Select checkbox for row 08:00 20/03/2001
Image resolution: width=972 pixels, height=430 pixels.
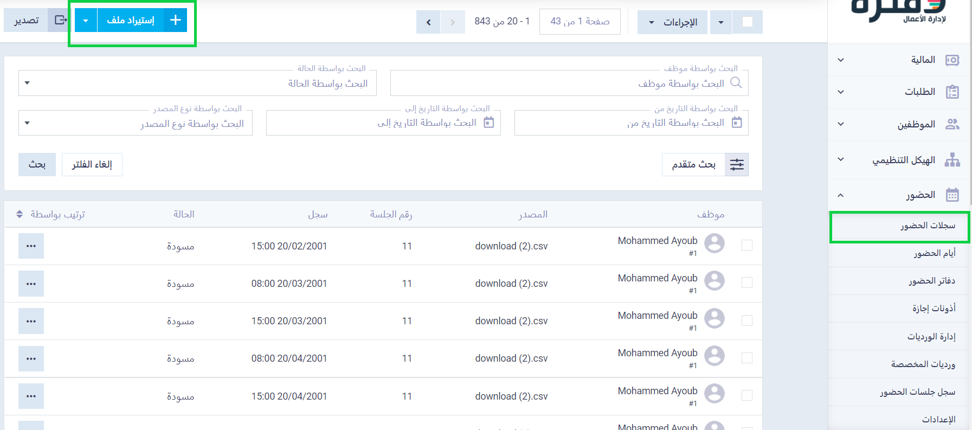(x=747, y=283)
